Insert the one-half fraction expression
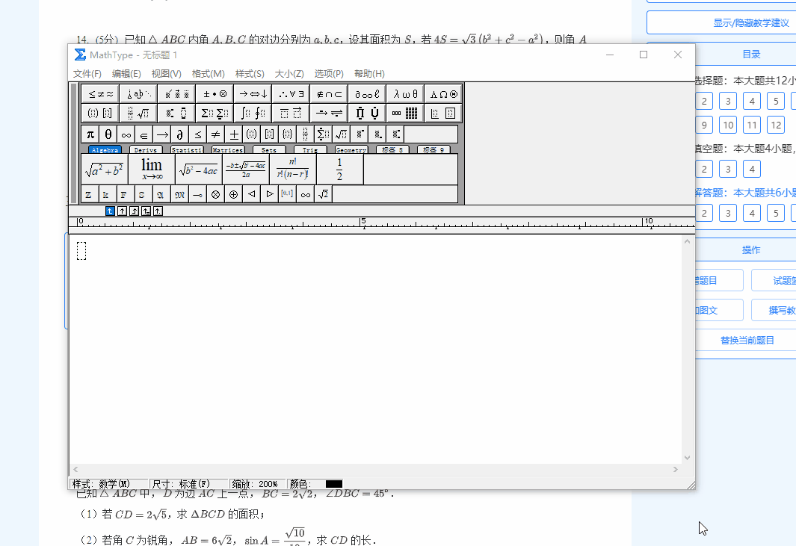 pos(339,170)
